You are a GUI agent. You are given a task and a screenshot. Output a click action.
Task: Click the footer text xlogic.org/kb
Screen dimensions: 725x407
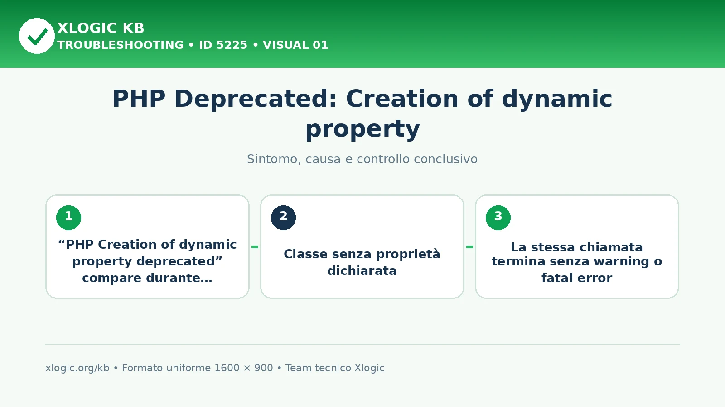77,368
